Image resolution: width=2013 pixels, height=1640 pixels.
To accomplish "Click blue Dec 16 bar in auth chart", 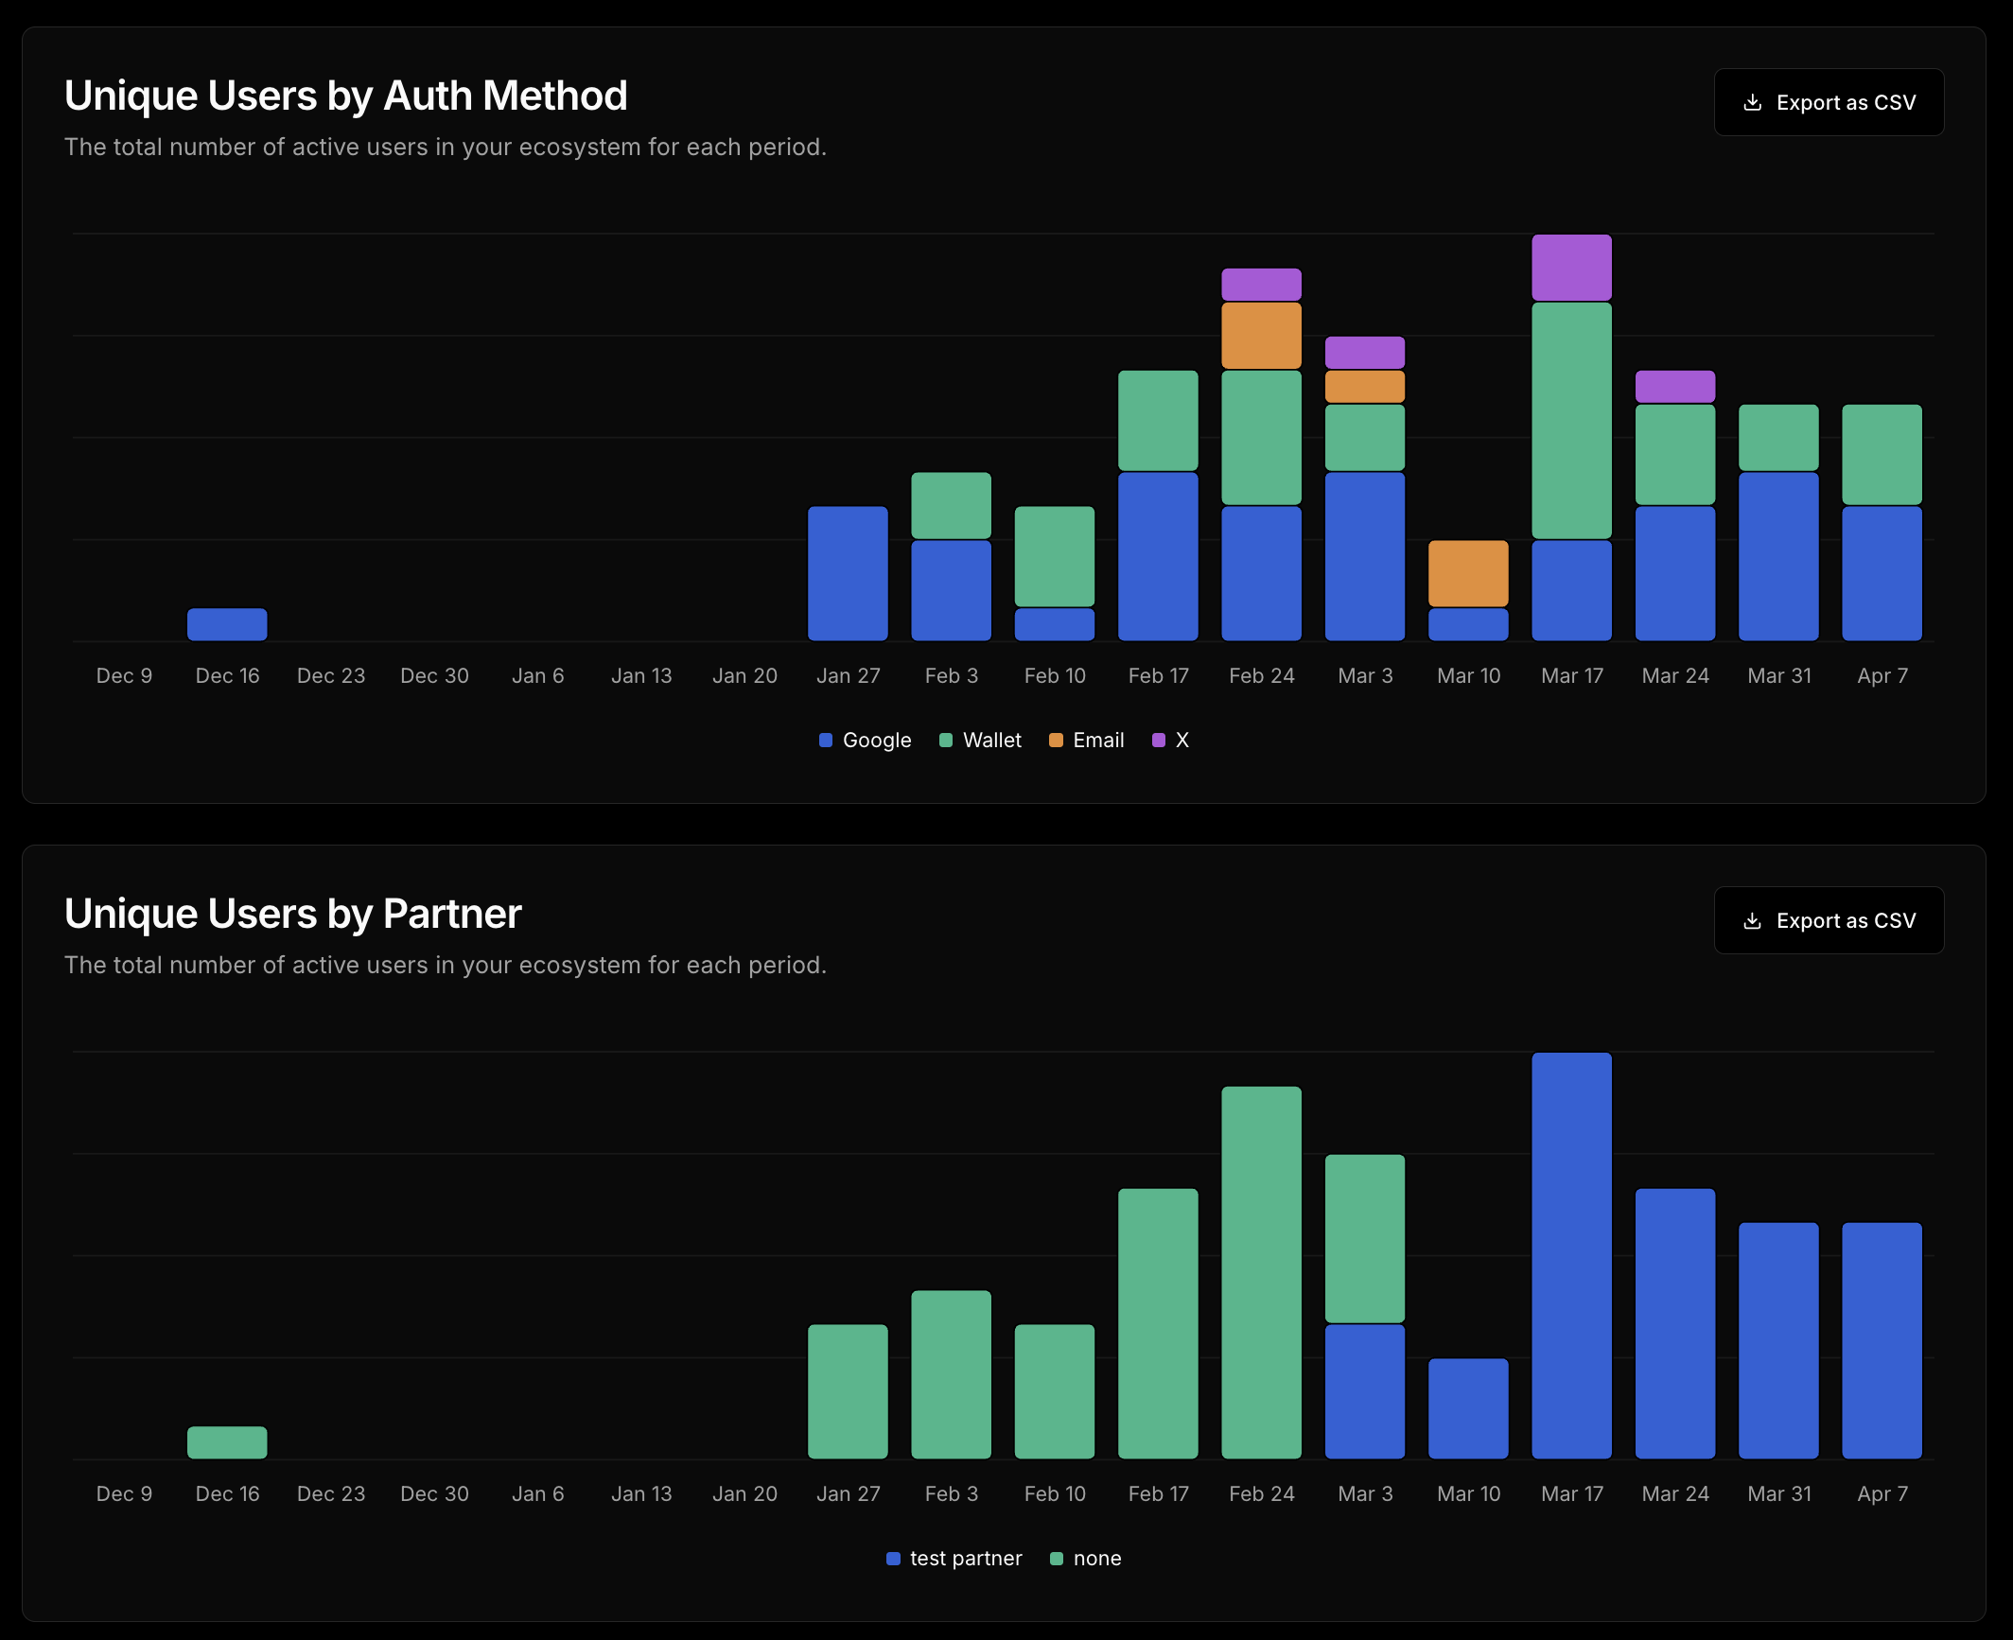I will 227,624.
